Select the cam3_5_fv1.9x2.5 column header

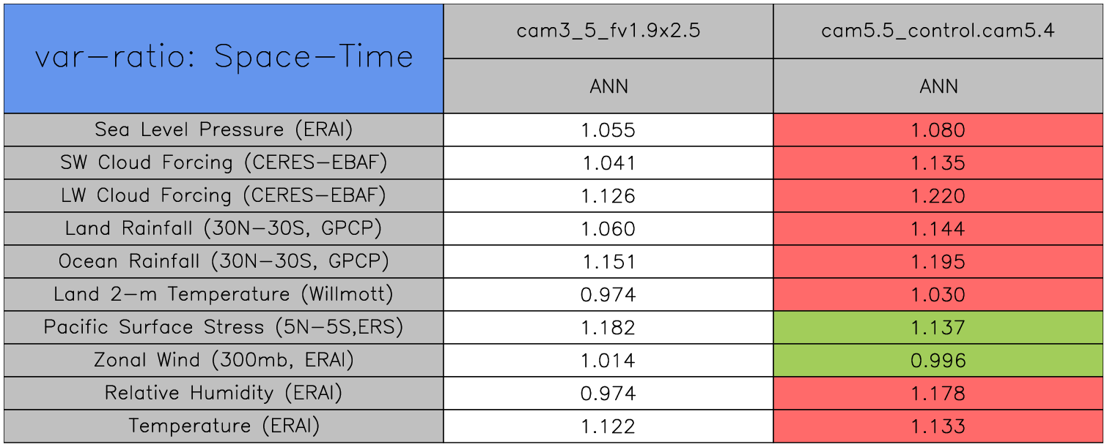pos(608,31)
